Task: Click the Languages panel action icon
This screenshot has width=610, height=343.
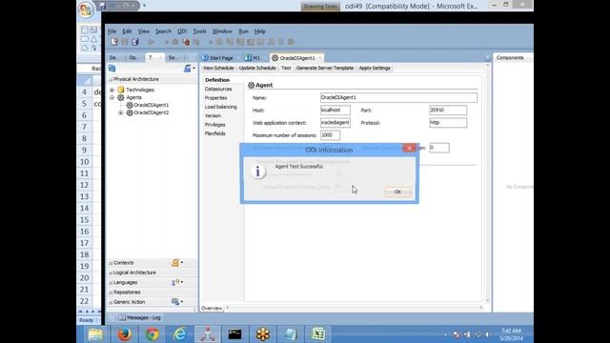Action: point(175,282)
